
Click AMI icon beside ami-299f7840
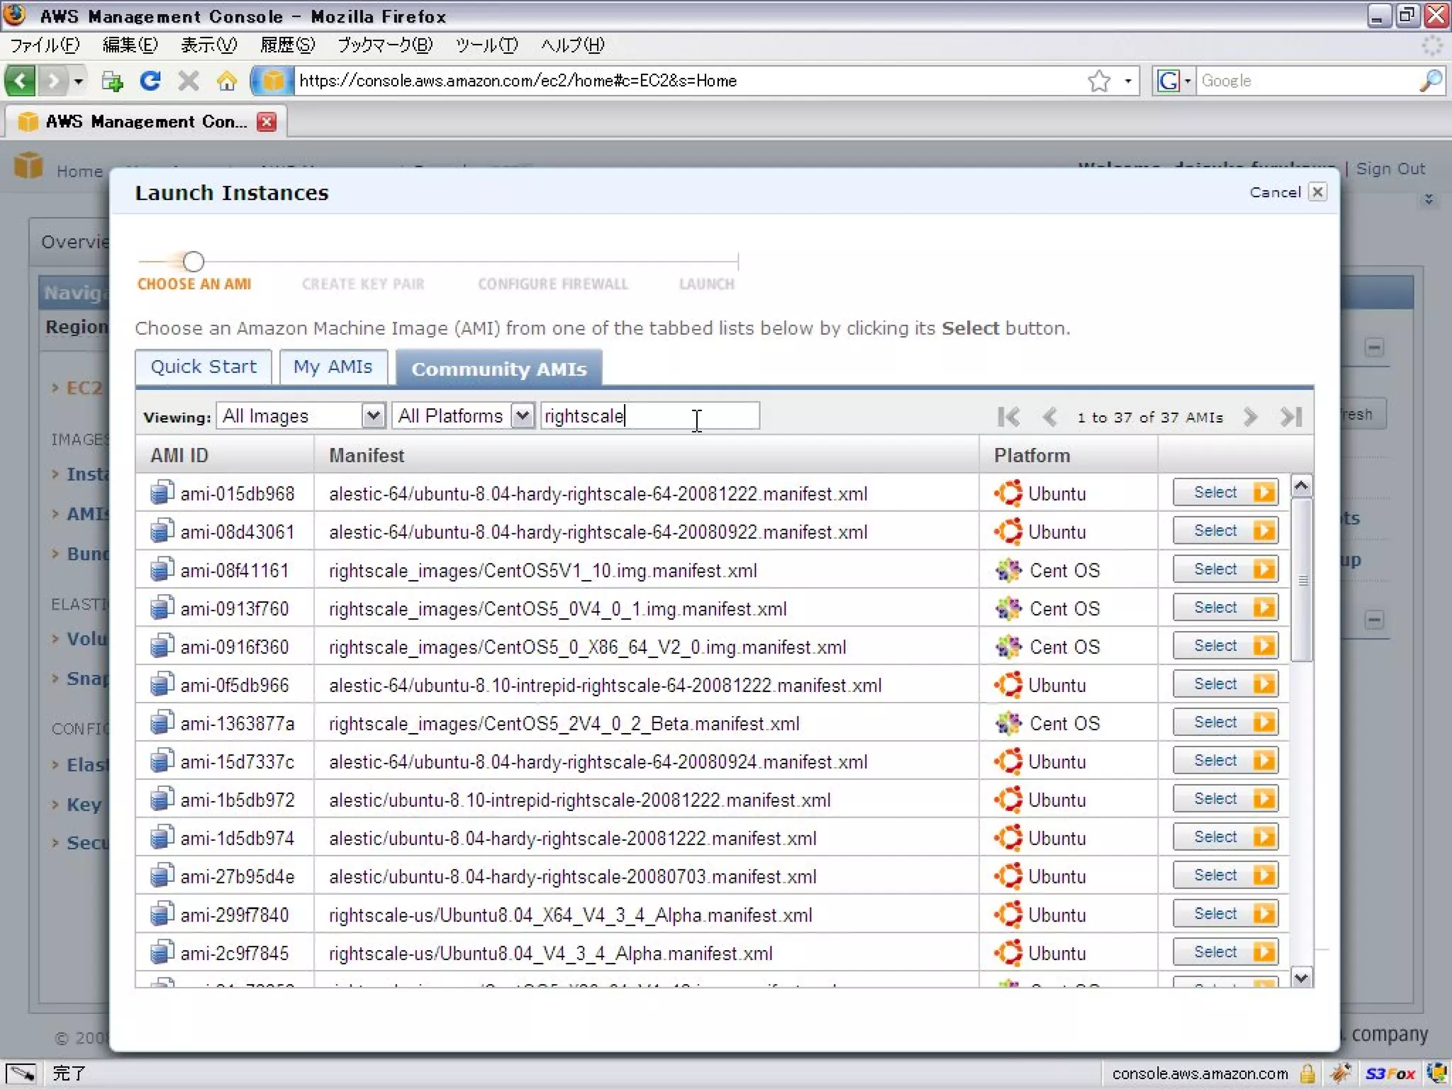coord(162,913)
